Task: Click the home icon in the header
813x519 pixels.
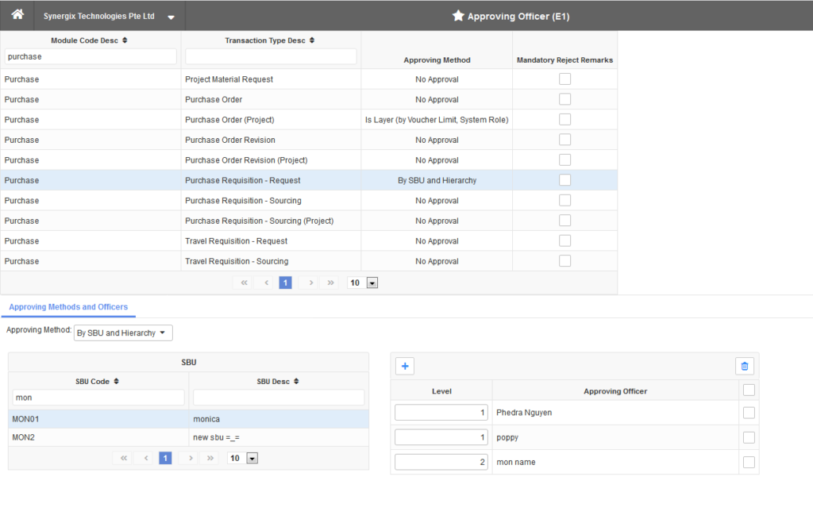Action: 16,14
